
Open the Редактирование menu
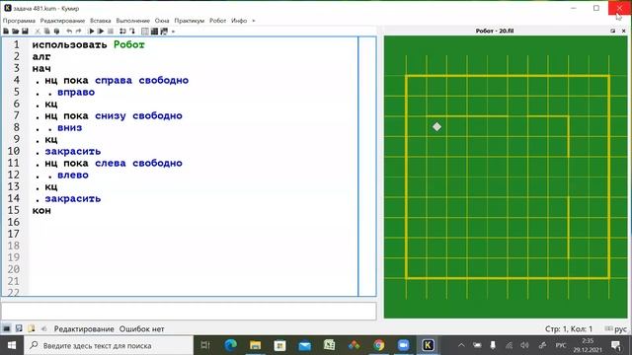click(x=62, y=21)
